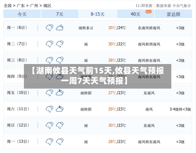
Task: Click the second rain icon for 周三 (8日)
Action: tap(60, 60)
